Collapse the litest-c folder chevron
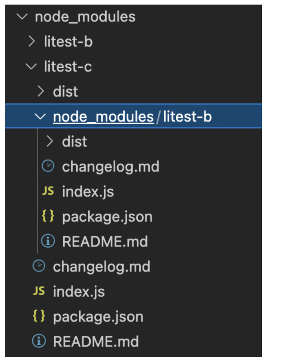The image size is (306, 362). pyautogui.click(x=31, y=67)
